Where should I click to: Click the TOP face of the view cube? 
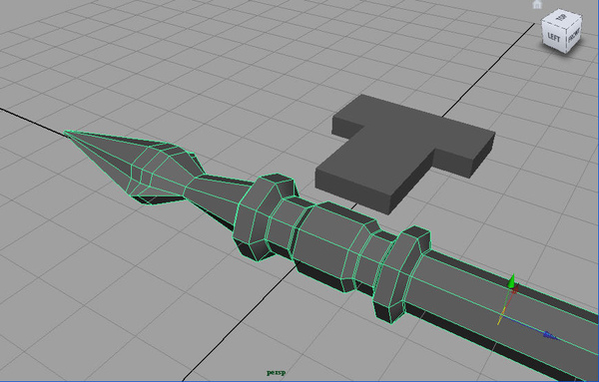[562, 17]
